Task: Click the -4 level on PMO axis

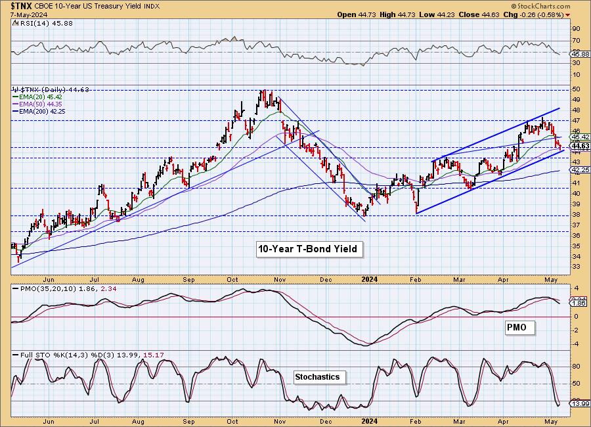Action: coord(576,344)
